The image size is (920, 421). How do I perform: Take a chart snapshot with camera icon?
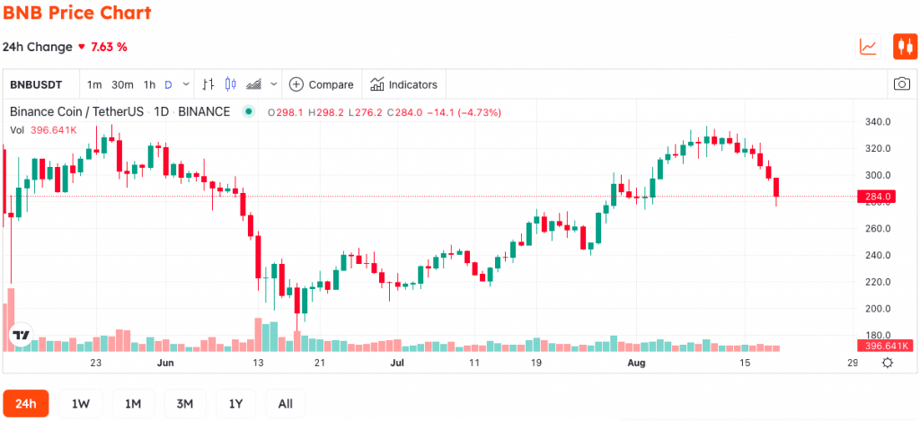click(902, 84)
